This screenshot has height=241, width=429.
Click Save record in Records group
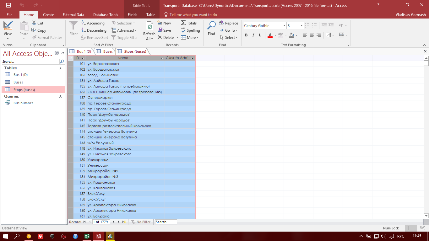pos(164,30)
